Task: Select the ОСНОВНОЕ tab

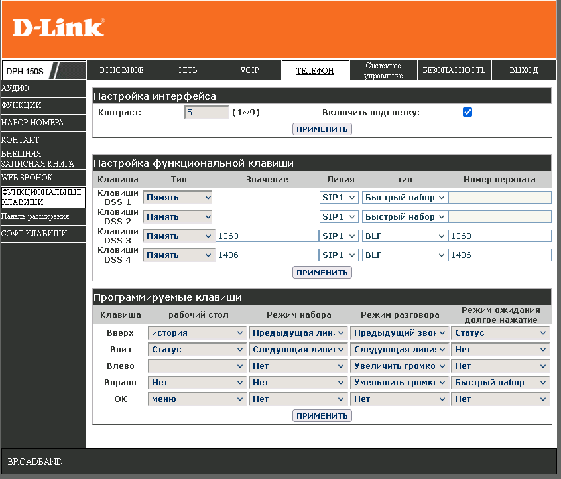Action: tap(121, 70)
